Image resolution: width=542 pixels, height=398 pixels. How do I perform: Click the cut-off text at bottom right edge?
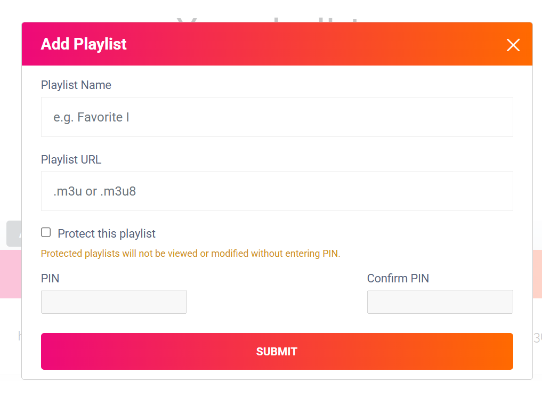pyautogui.click(x=538, y=338)
